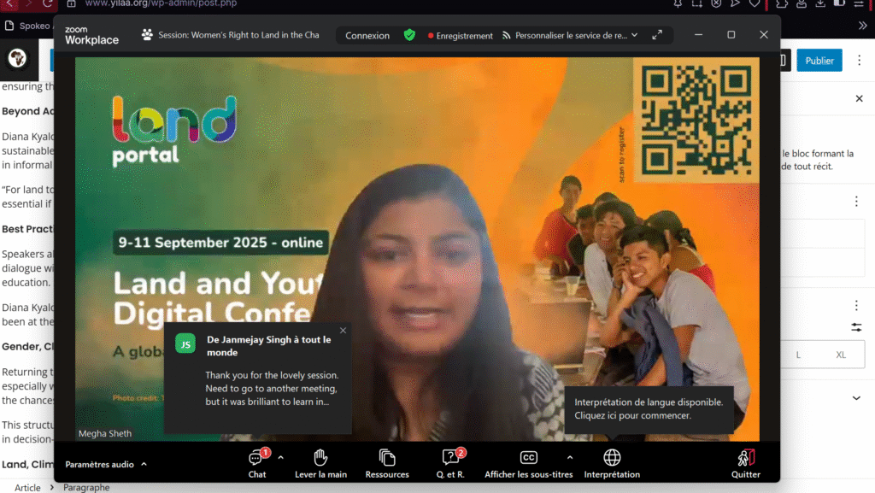Go back in the browser
The width and height of the screenshot is (875, 493).
point(9,3)
